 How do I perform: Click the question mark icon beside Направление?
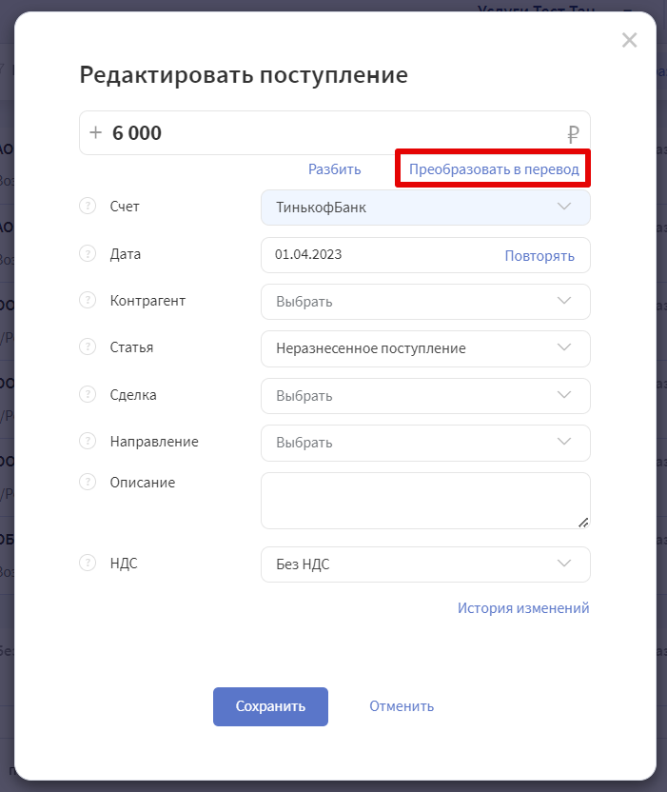(x=88, y=441)
